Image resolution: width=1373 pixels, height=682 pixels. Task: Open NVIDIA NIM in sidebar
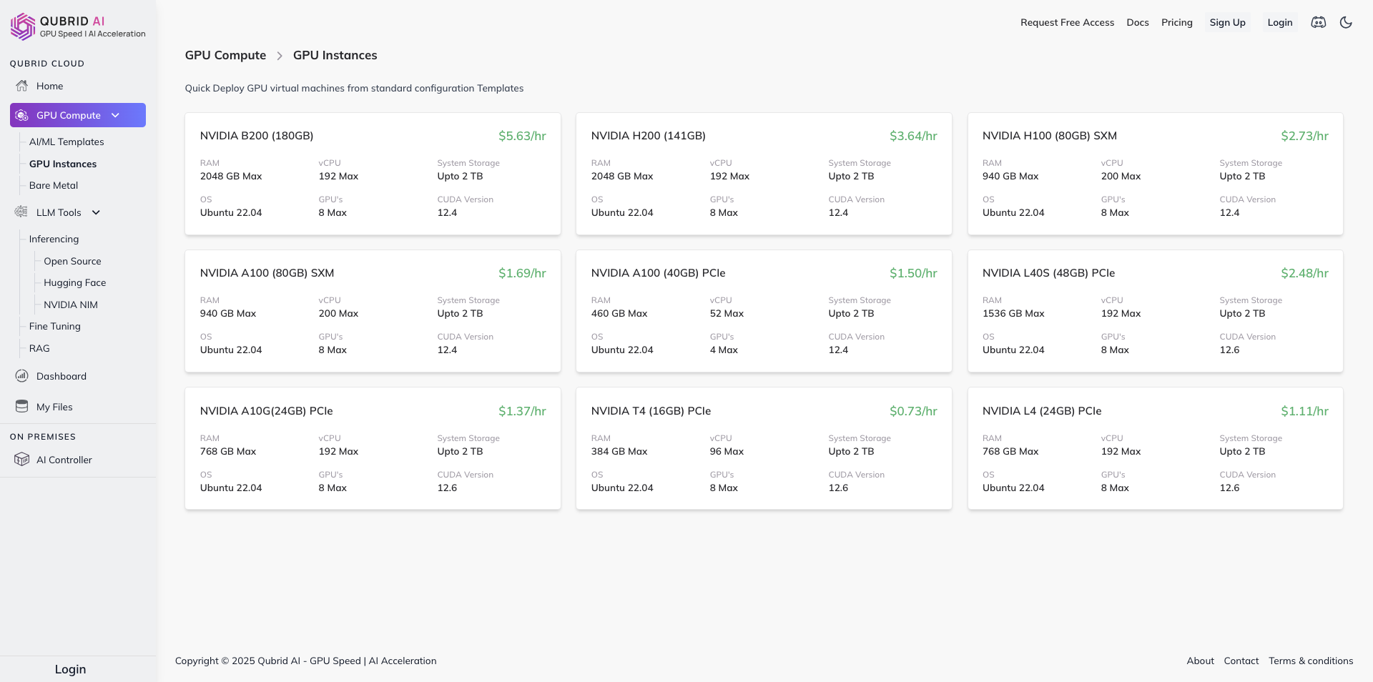click(71, 305)
